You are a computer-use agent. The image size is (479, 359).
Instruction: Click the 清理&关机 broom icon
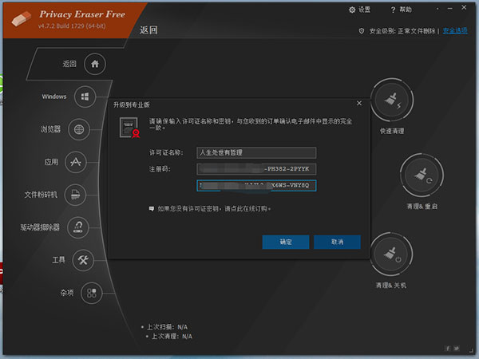click(392, 254)
